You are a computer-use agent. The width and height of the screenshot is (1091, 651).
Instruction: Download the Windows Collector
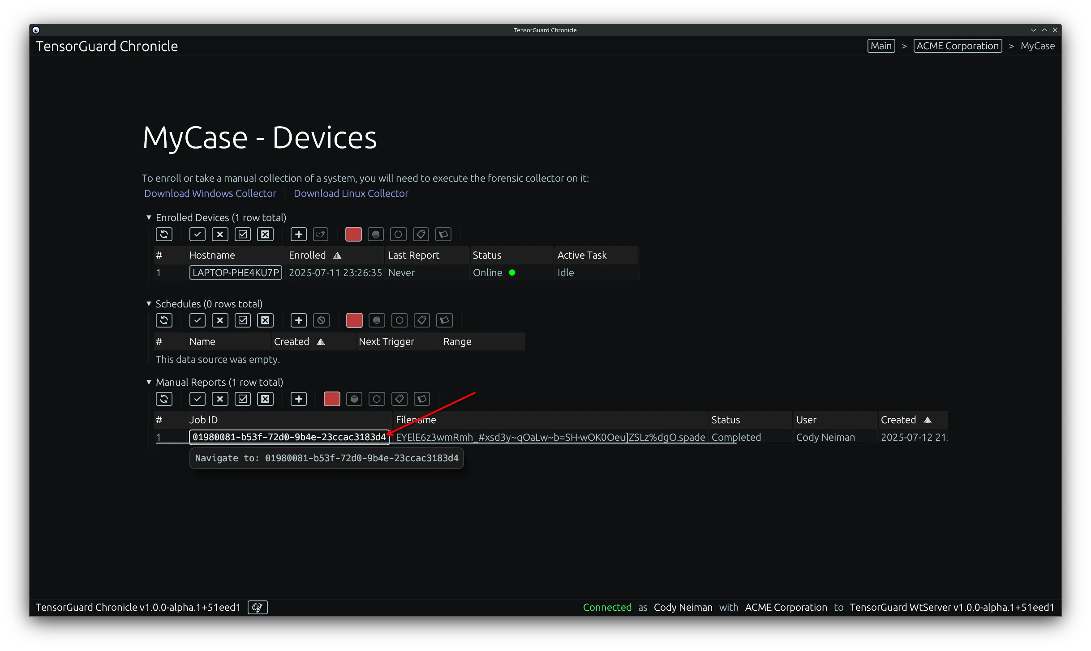210,193
